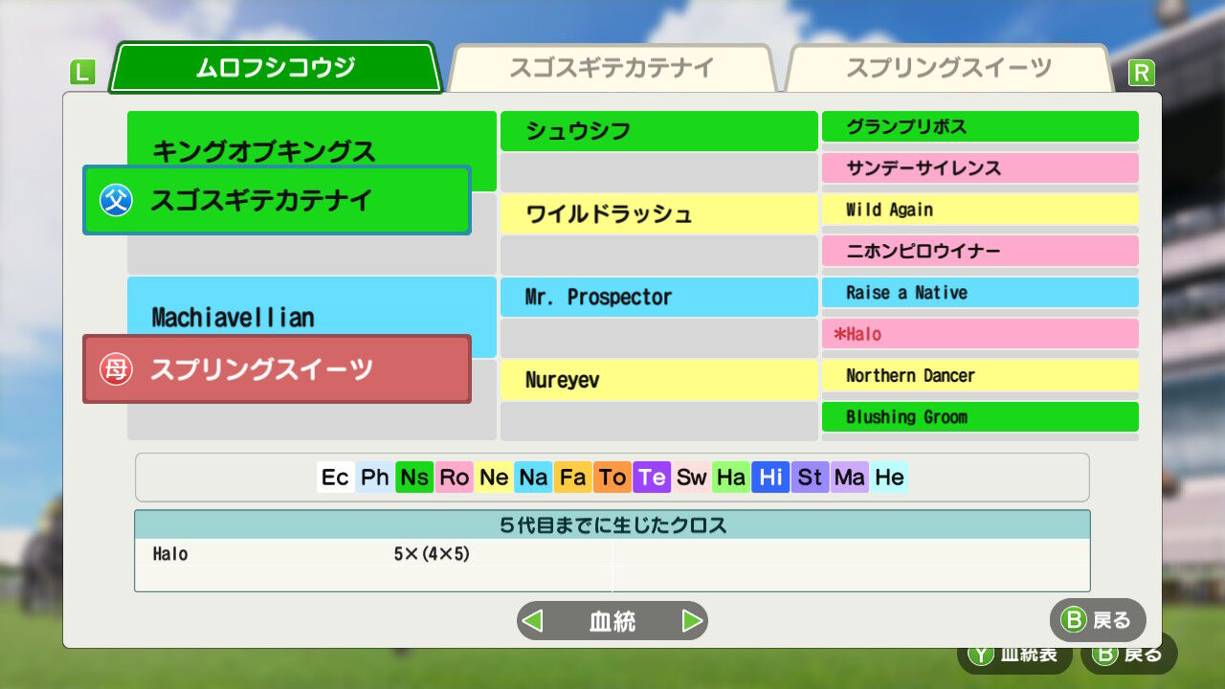
Task: Click the Te lineage color swatch
Action: click(652, 478)
